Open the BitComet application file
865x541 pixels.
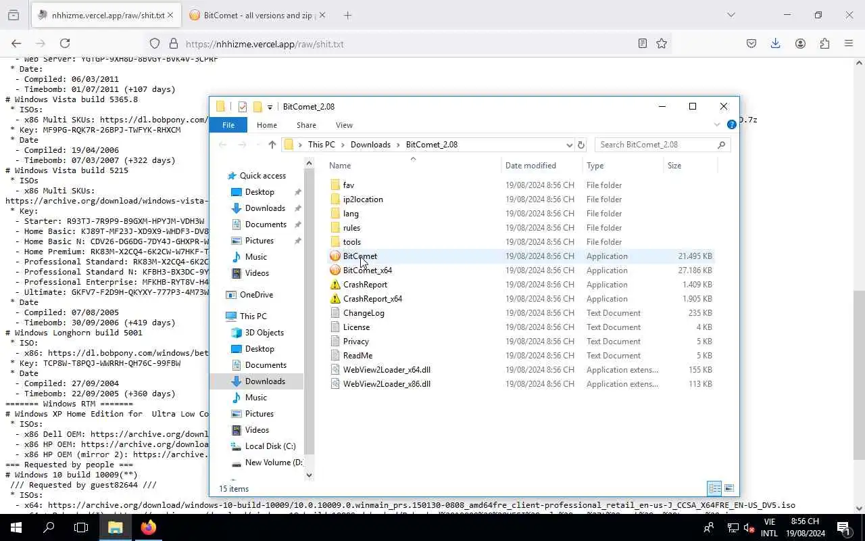[x=360, y=256]
